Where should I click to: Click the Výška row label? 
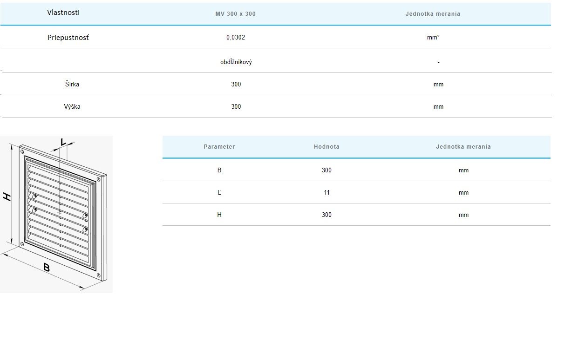tap(72, 107)
